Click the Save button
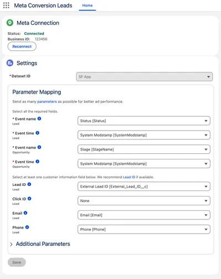221x279 pixels. [17, 262]
